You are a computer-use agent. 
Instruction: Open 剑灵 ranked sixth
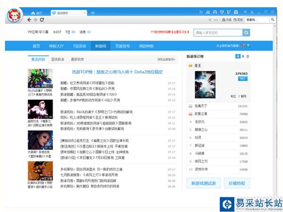pyautogui.click(x=198, y=138)
